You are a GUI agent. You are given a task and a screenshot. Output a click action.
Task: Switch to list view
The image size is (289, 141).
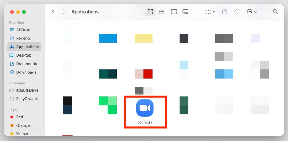click(162, 12)
